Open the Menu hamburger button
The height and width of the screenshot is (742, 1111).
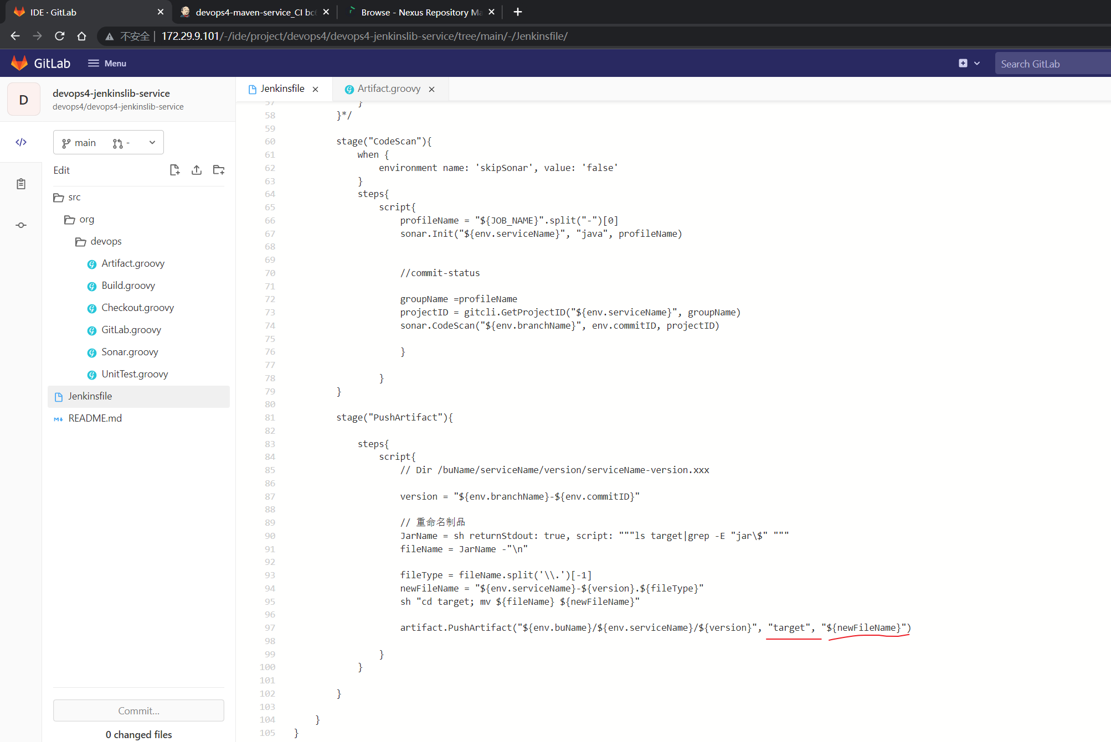tap(107, 63)
